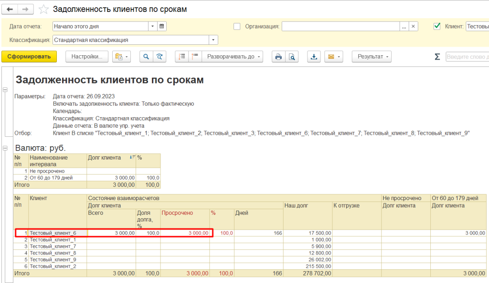Uncheck the Клиент filter checkbox
This screenshot has width=489, height=283.
point(436,26)
